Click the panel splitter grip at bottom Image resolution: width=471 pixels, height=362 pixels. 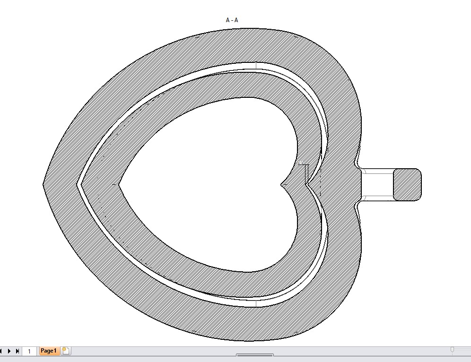[255, 355]
